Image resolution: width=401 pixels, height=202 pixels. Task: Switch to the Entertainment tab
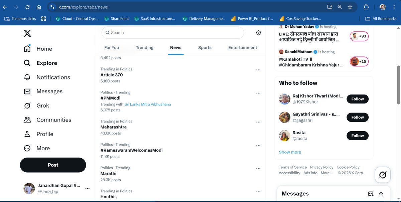tap(243, 48)
